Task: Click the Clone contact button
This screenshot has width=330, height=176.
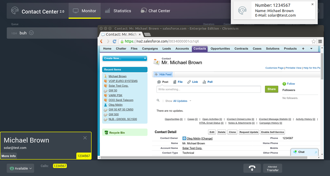Action: tap(232, 132)
